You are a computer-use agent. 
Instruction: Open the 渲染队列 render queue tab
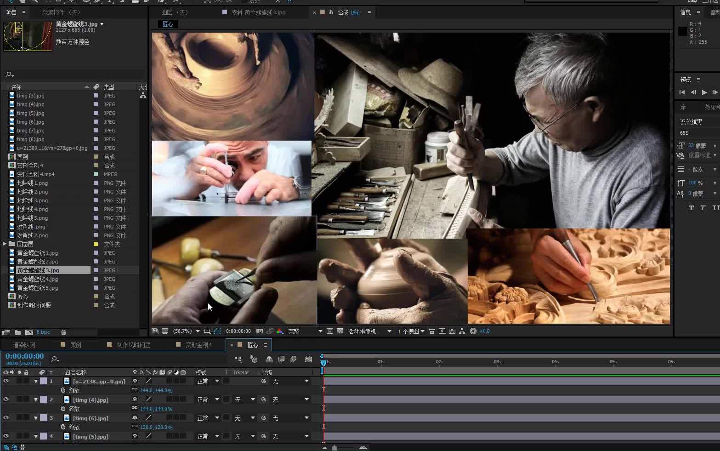point(24,345)
